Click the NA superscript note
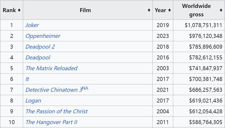The height and width of the screenshot is (128, 225). pyautogui.click(x=85, y=88)
